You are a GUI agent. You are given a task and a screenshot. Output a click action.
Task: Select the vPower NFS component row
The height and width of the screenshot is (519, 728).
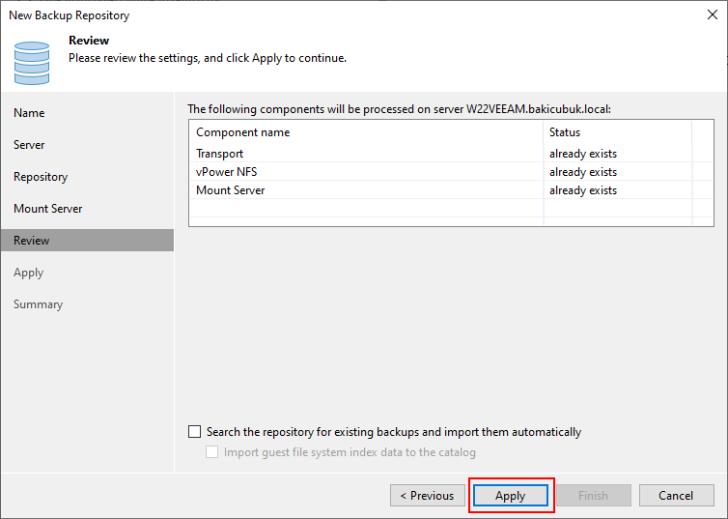[x=451, y=172]
